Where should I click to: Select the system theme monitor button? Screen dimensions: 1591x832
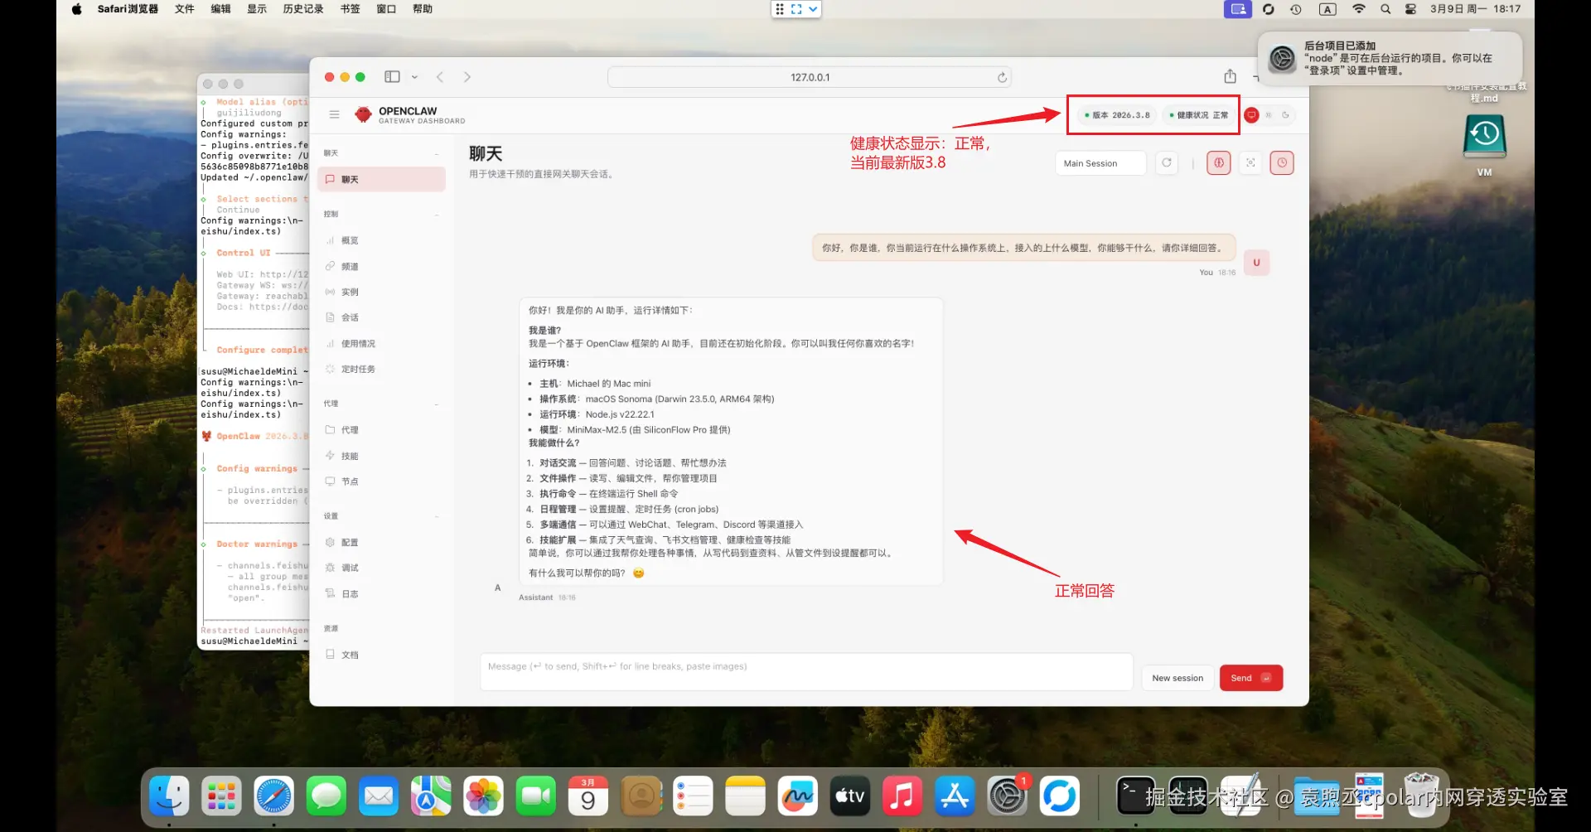click(1251, 115)
